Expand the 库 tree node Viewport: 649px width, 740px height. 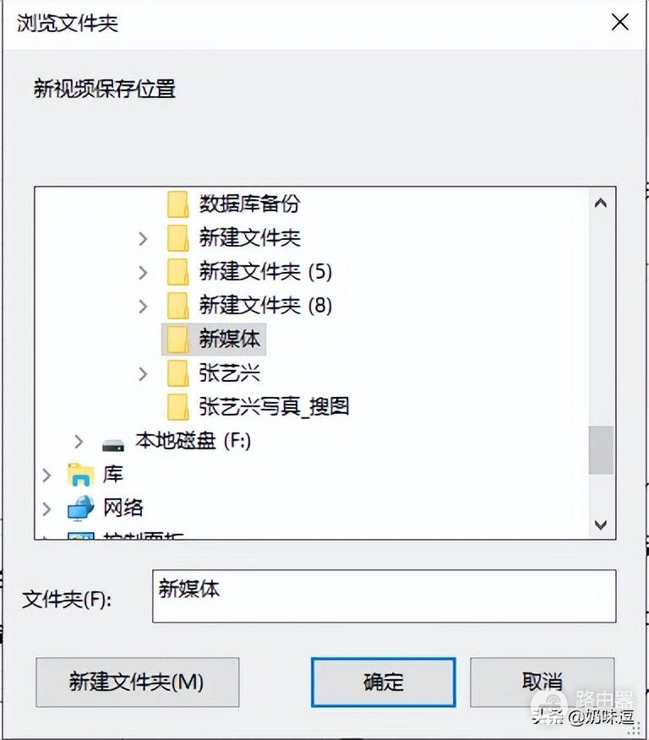coord(46,476)
